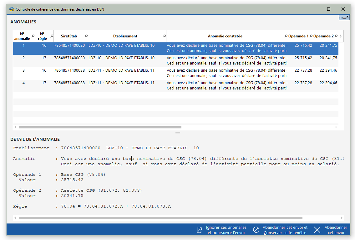Screen dimensions: 355x240
Task: Open search icon in Anomalie constatée header
Action: [x=286, y=36]
